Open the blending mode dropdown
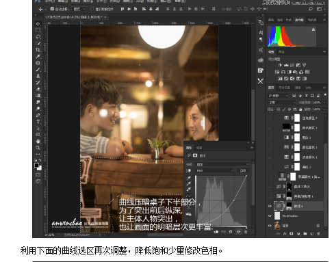The image size is (334, 262). (282, 103)
